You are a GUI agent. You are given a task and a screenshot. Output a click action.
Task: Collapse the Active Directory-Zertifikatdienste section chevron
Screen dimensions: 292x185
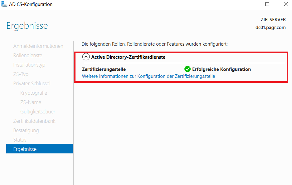86,57
